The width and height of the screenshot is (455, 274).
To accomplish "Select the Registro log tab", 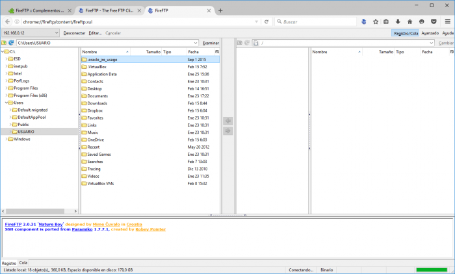I will 9,263.
